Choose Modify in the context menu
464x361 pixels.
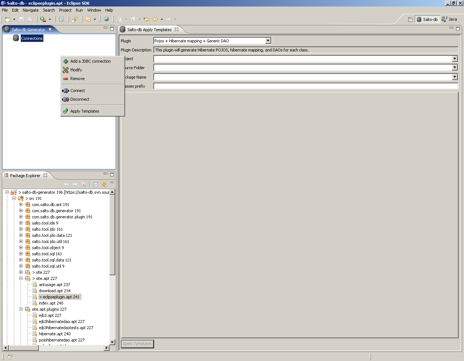[x=92, y=70]
